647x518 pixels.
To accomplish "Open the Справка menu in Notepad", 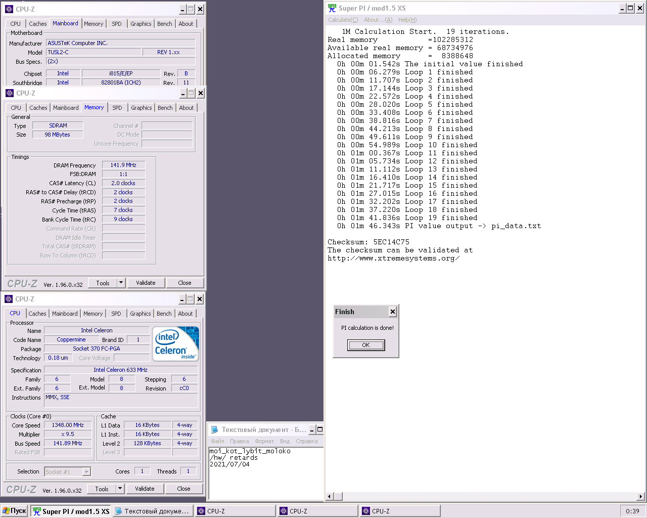I will tap(306, 441).
